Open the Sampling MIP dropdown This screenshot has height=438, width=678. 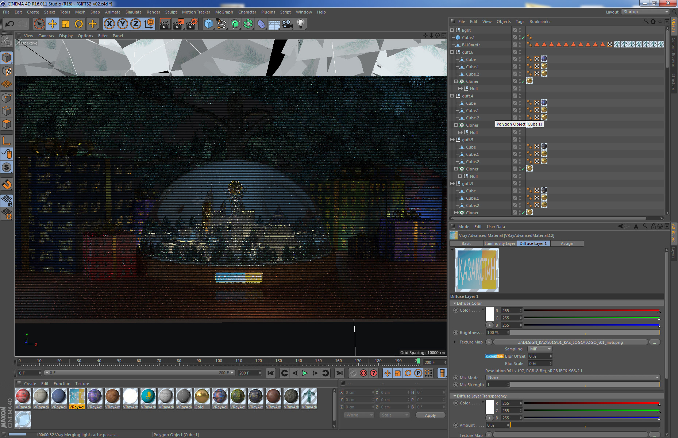[539, 349]
